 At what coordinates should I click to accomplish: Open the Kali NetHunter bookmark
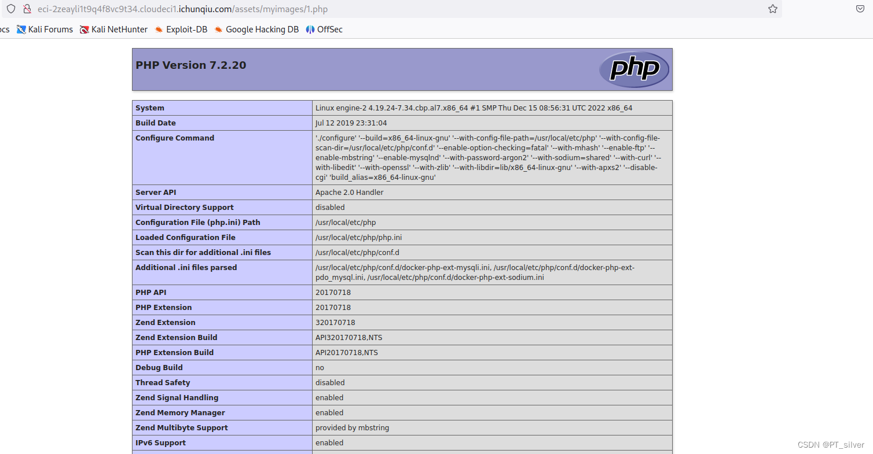tap(113, 29)
